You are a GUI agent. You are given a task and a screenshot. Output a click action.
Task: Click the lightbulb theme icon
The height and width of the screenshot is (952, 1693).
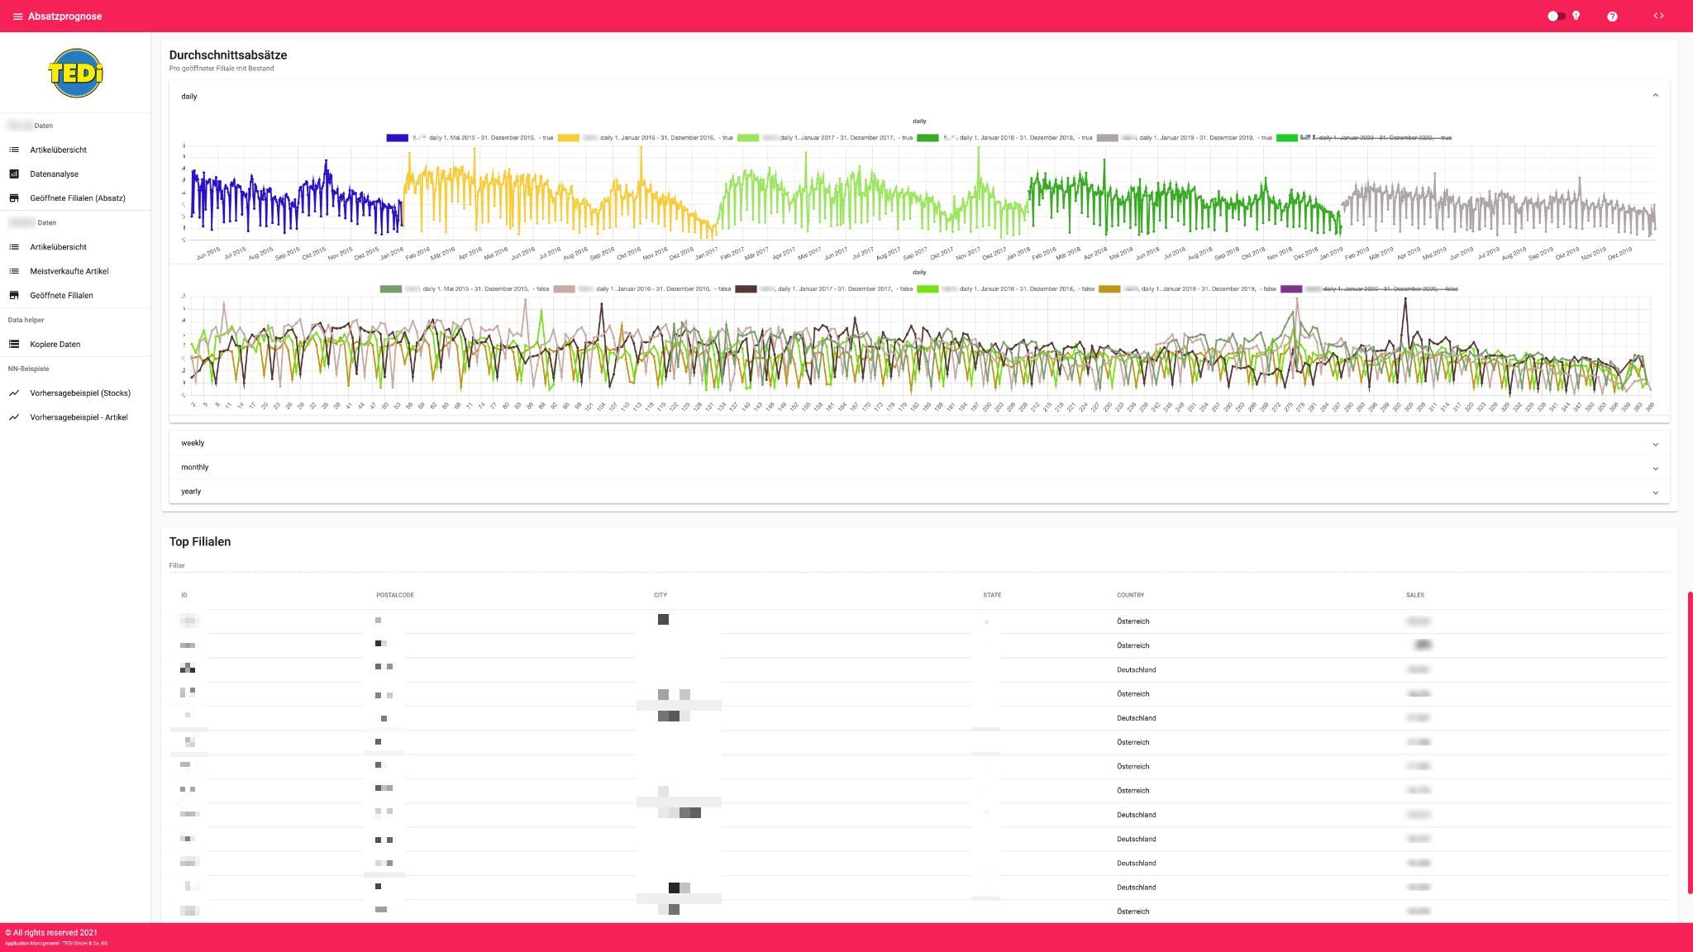(1576, 16)
